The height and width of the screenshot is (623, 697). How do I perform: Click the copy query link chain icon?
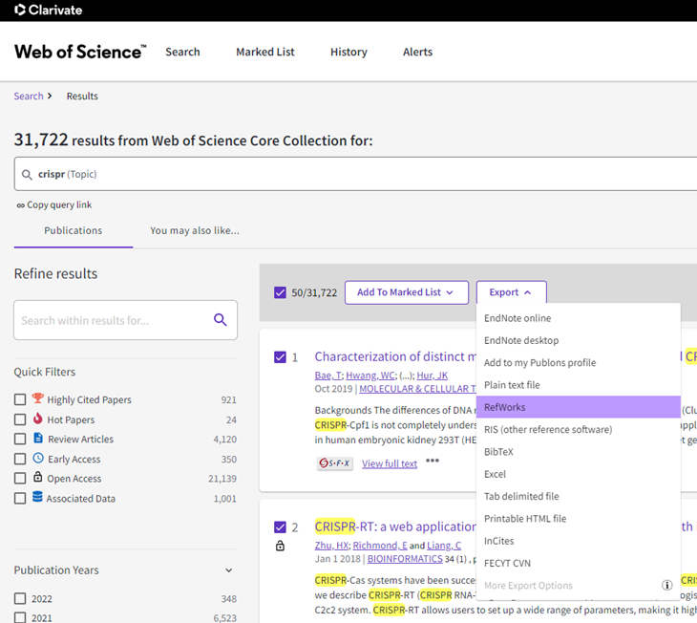[x=20, y=205]
